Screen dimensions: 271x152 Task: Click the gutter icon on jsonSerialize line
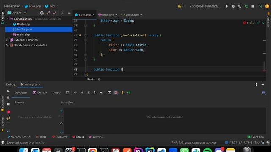80,35
